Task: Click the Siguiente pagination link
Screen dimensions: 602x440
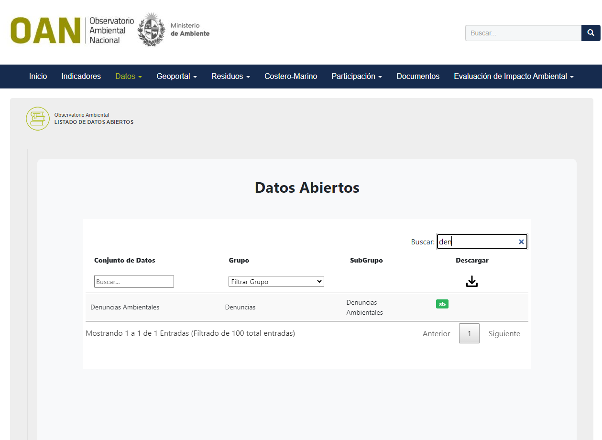Action: pos(504,334)
